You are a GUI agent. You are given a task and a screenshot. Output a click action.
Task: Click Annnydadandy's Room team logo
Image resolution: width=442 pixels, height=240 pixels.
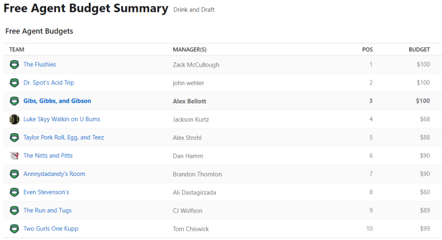click(x=14, y=174)
